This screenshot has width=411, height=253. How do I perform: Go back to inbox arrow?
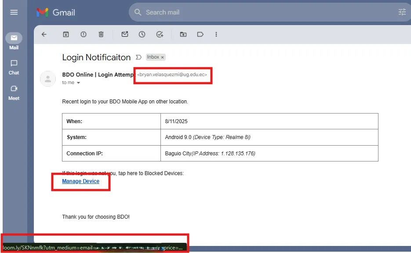[x=44, y=34]
